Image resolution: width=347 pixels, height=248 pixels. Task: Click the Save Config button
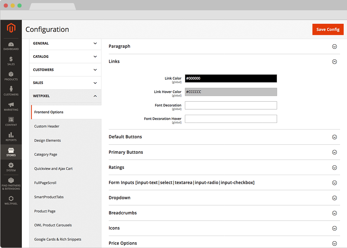(328, 29)
